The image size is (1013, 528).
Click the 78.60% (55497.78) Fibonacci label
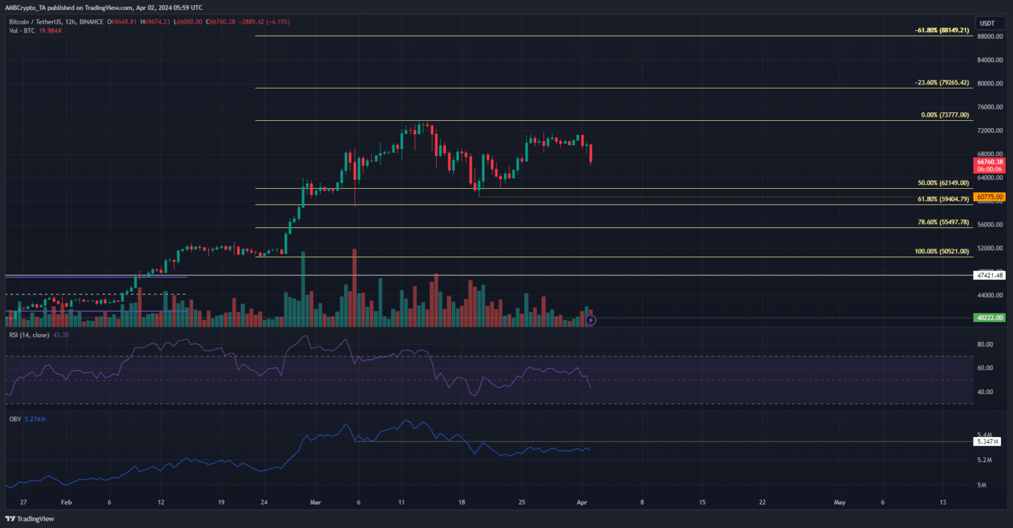click(942, 222)
